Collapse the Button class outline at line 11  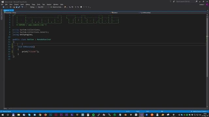pos(13,40)
